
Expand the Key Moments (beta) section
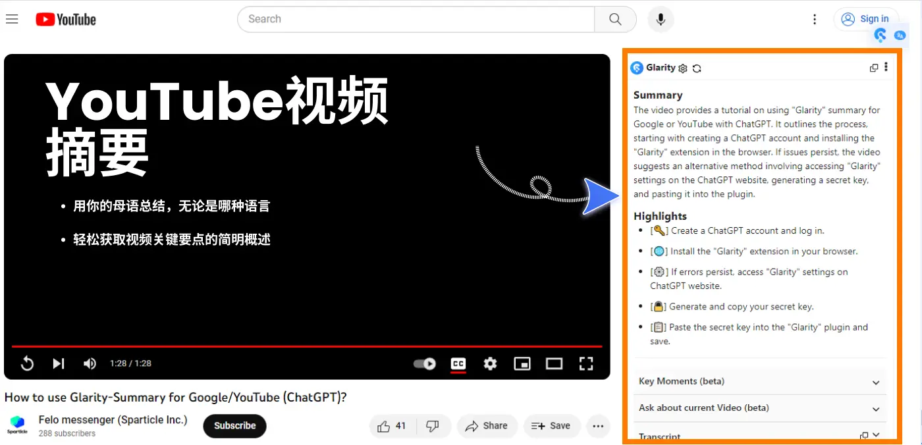coord(876,382)
